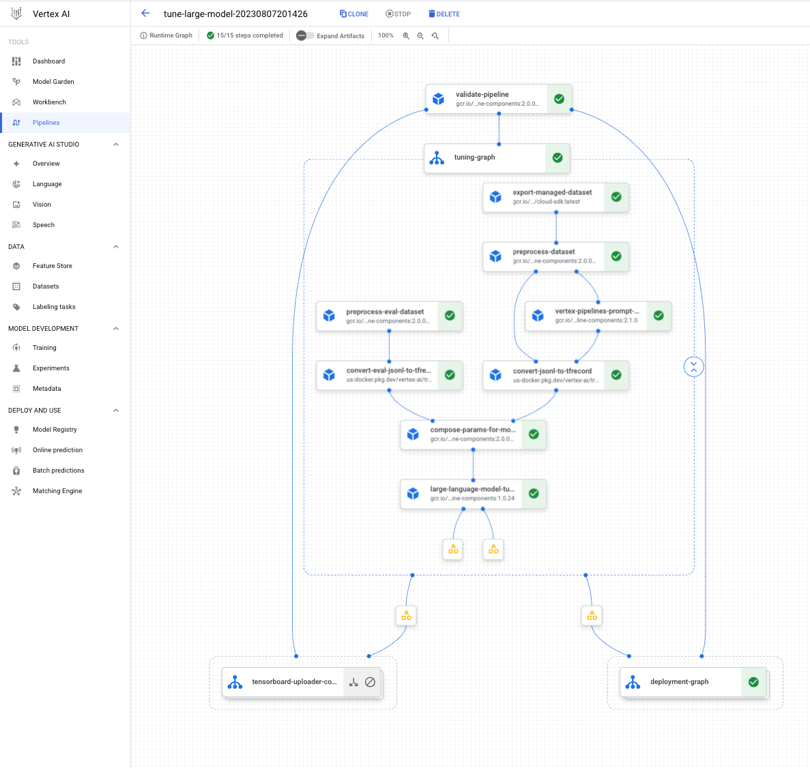The width and height of the screenshot is (810, 768).
Task: Click the Feature Store icon
Action: 16,266
